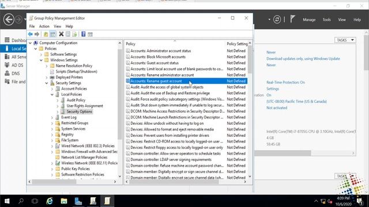Show hidden tray icons chevron

tap(316, 201)
